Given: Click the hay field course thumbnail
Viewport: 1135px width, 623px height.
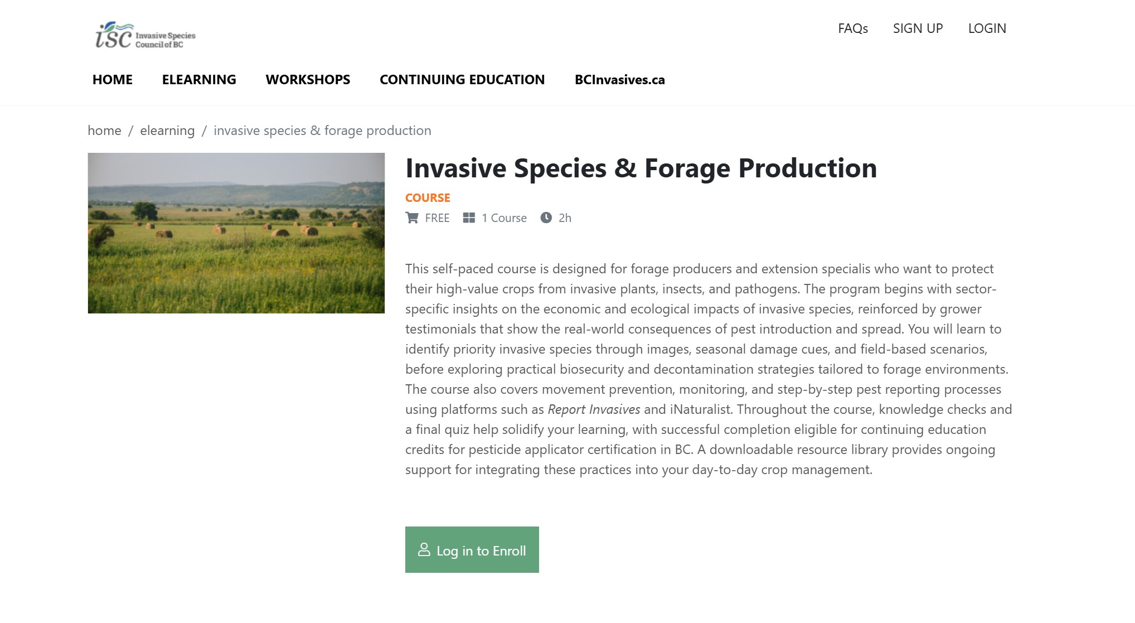Looking at the screenshot, I should coord(236,233).
